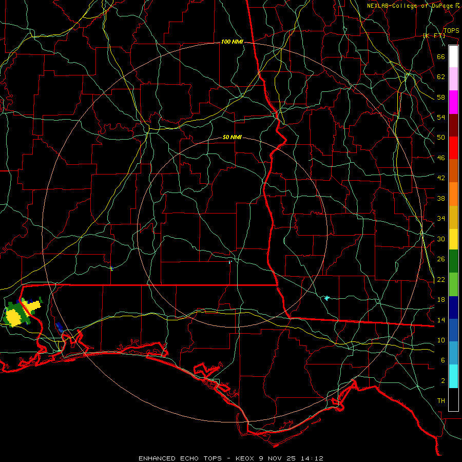Click legend value 2
The height and width of the screenshot is (462, 462).
pos(442,381)
